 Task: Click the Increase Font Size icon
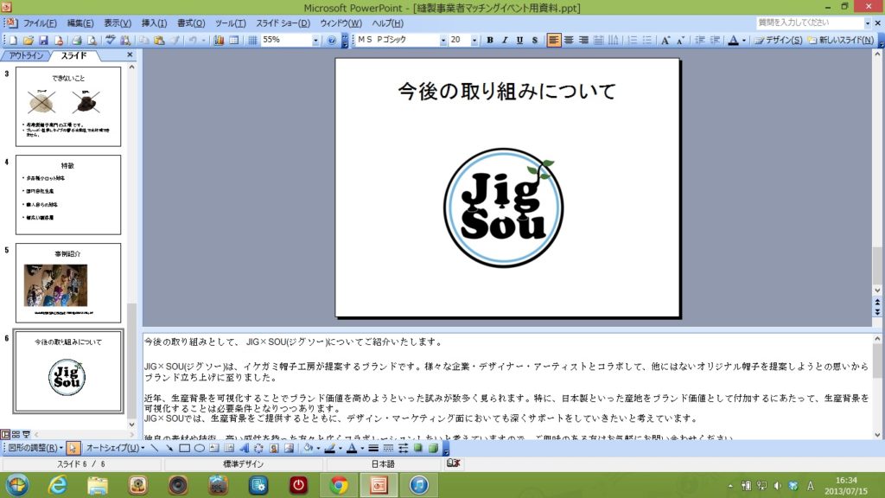click(x=665, y=41)
